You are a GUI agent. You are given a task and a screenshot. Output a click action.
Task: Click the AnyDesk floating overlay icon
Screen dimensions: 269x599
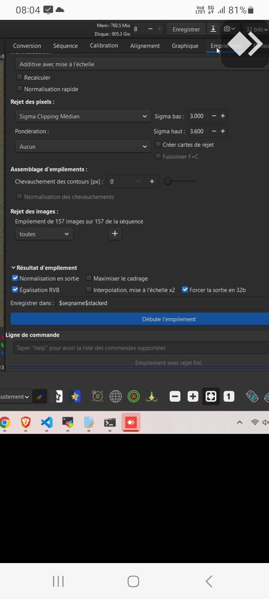245,44
